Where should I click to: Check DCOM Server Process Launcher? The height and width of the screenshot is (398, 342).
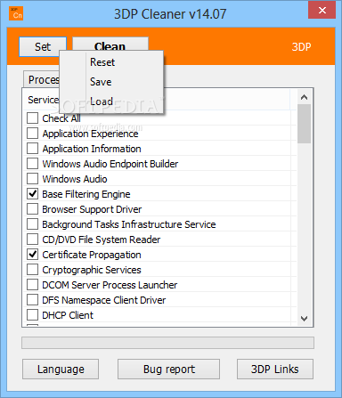coord(32,284)
